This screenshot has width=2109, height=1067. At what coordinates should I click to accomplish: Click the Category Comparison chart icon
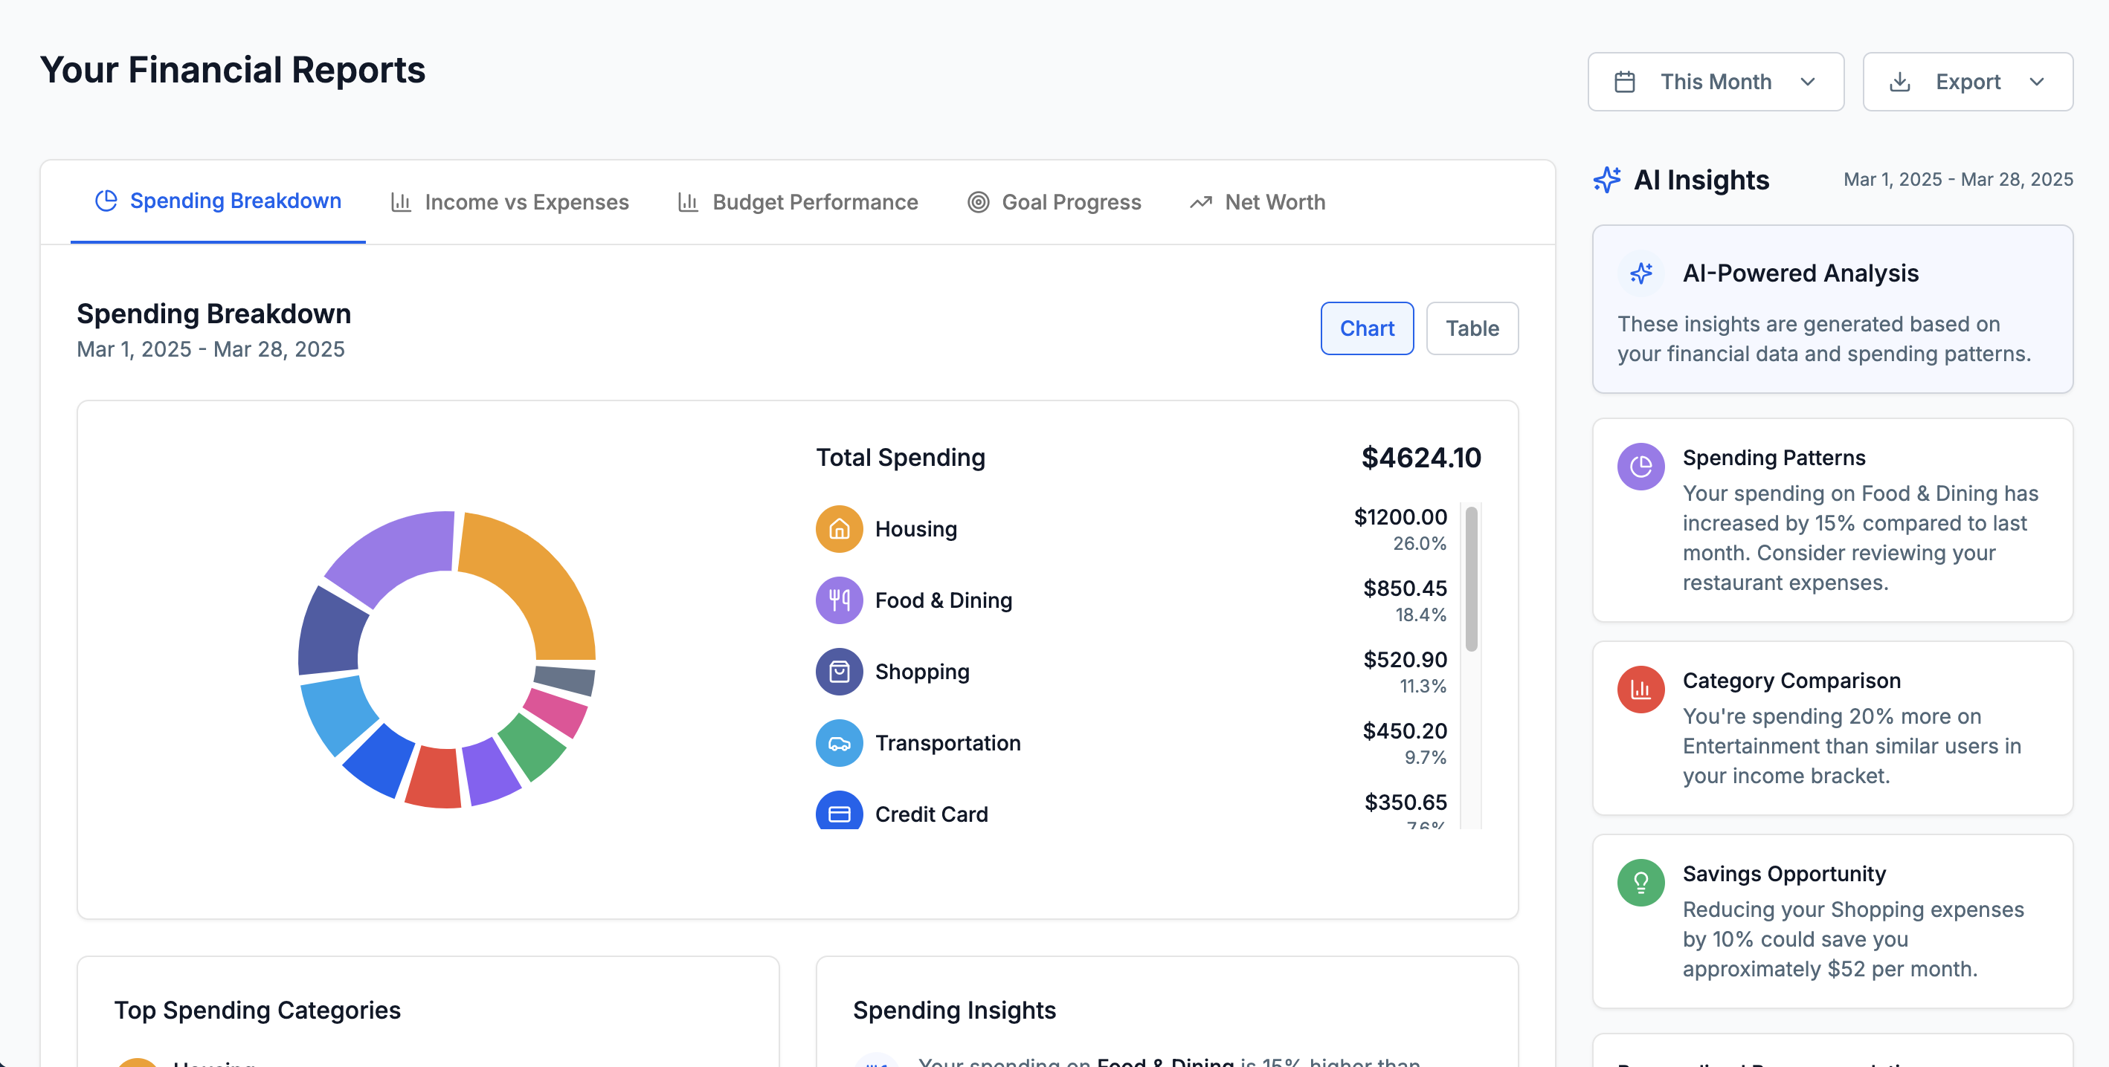tap(1640, 689)
